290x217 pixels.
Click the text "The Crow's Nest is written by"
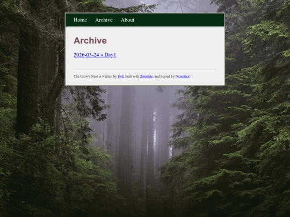pos(95,76)
